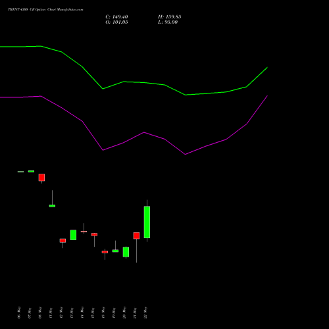Select the thin red candle for 14 May
This screenshot has width=329, height=329.
[84, 232]
